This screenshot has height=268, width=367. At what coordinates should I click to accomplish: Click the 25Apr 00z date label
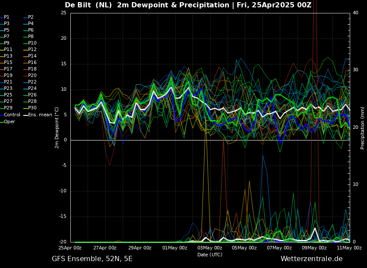coord(70,248)
